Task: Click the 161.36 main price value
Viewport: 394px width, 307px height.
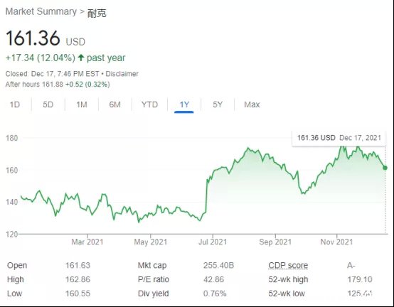Action: click(x=33, y=38)
